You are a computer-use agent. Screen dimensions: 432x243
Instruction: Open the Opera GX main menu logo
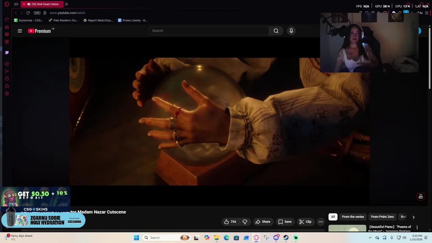(7, 4)
